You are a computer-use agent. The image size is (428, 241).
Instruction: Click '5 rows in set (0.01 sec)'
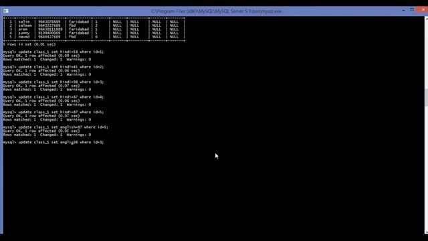click(x=29, y=44)
